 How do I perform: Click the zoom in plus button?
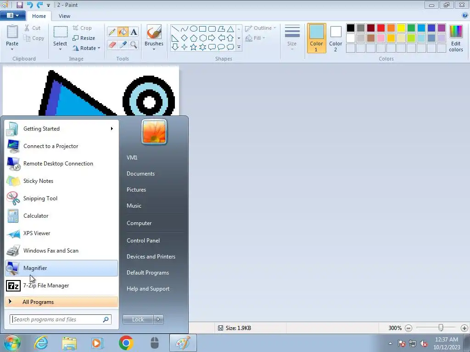click(x=464, y=328)
